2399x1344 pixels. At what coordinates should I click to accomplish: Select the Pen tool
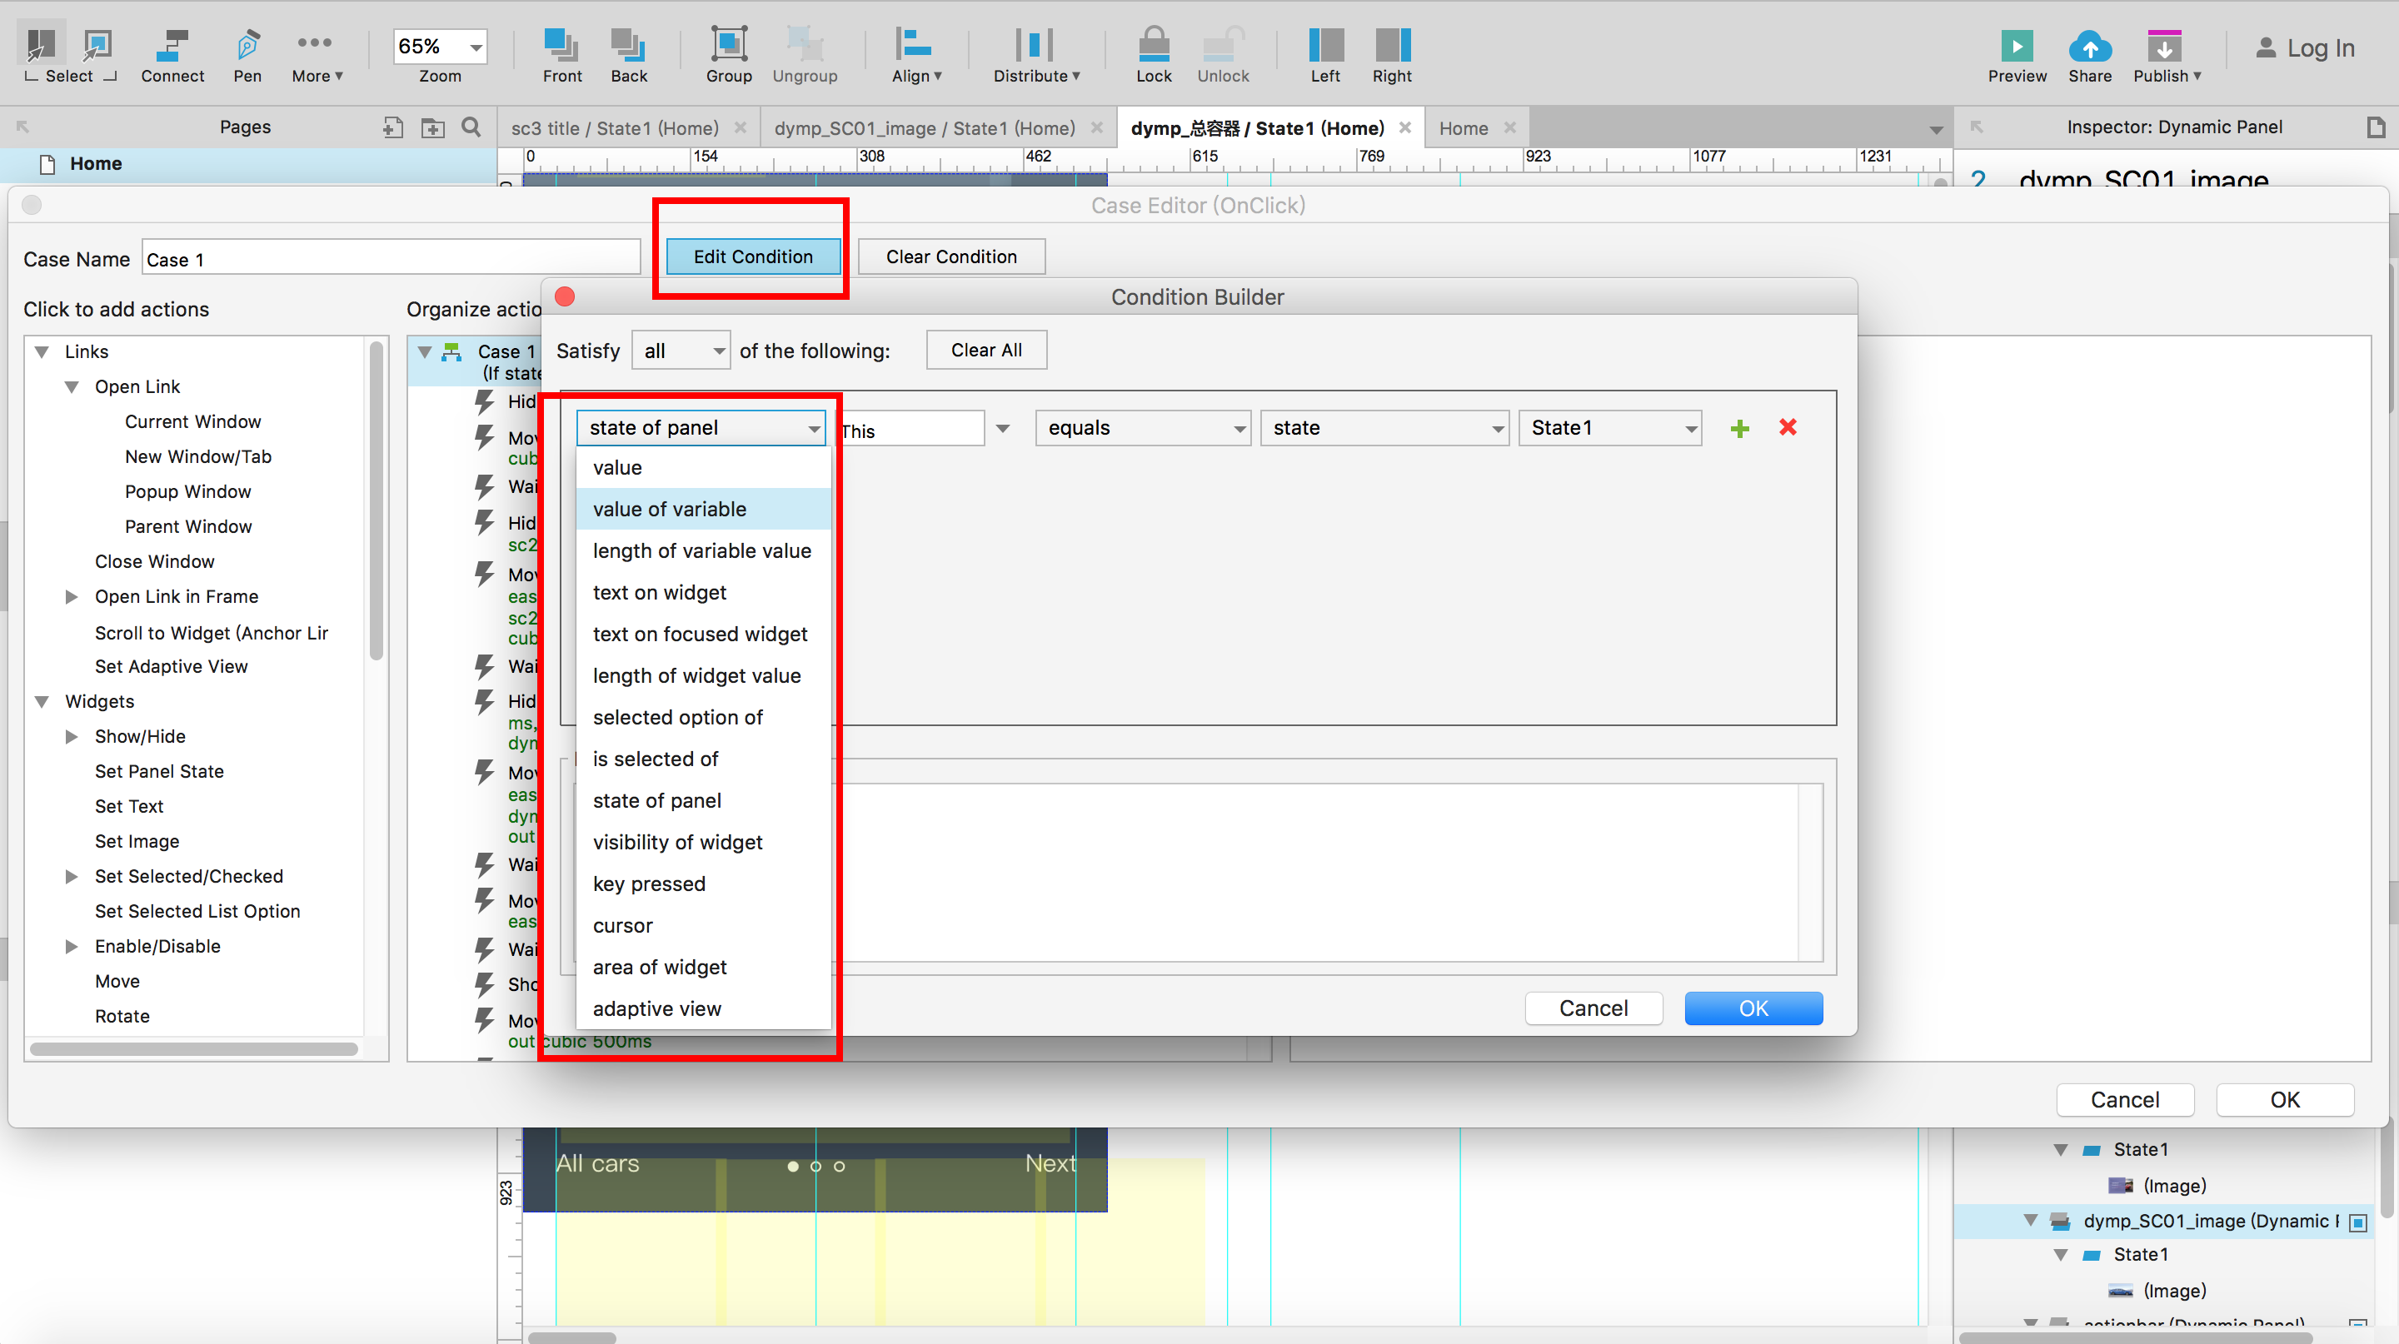pyautogui.click(x=247, y=45)
